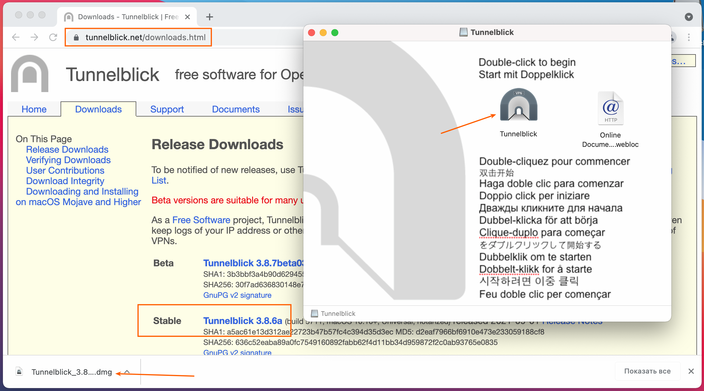
Task: Go to the Home tab
Action: point(34,109)
